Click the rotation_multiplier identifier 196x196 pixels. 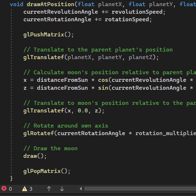click(x=166, y=133)
